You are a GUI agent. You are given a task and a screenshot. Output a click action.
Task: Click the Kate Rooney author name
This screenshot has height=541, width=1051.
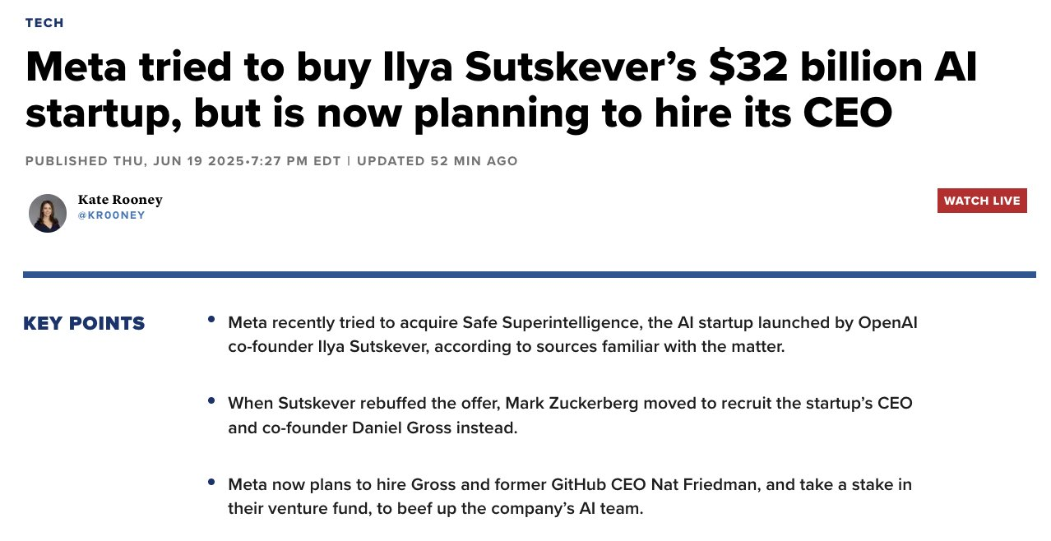[120, 200]
